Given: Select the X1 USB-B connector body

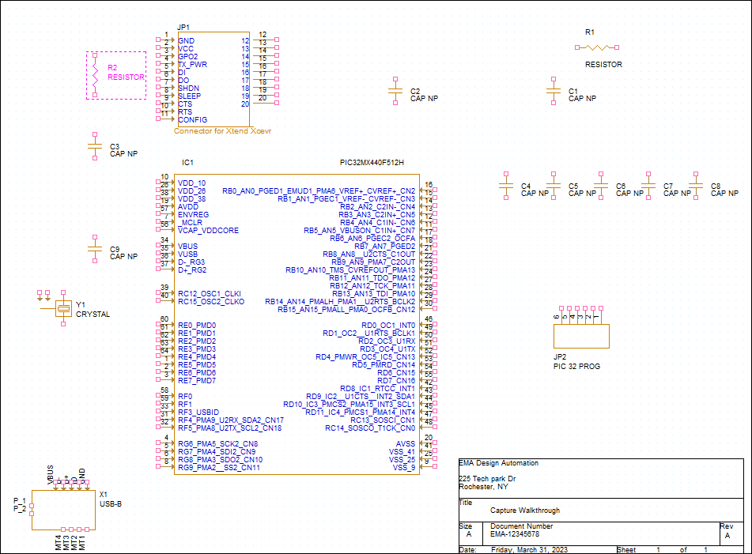Looking at the screenshot, I should click(x=63, y=510).
